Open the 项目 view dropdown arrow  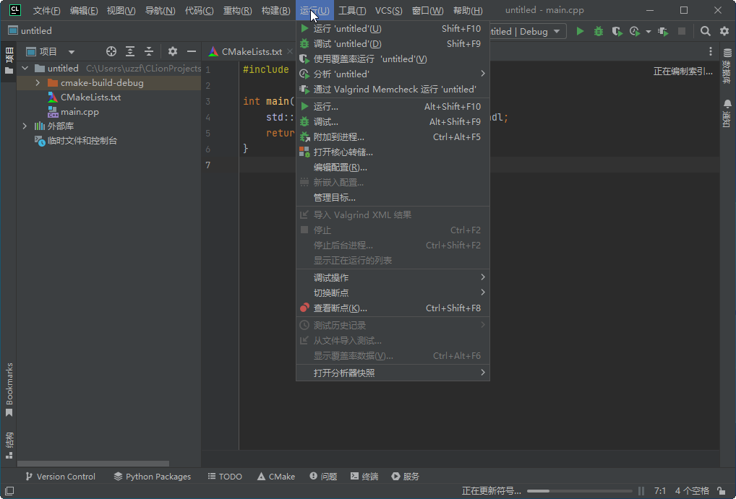pyautogui.click(x=72, y=52)
